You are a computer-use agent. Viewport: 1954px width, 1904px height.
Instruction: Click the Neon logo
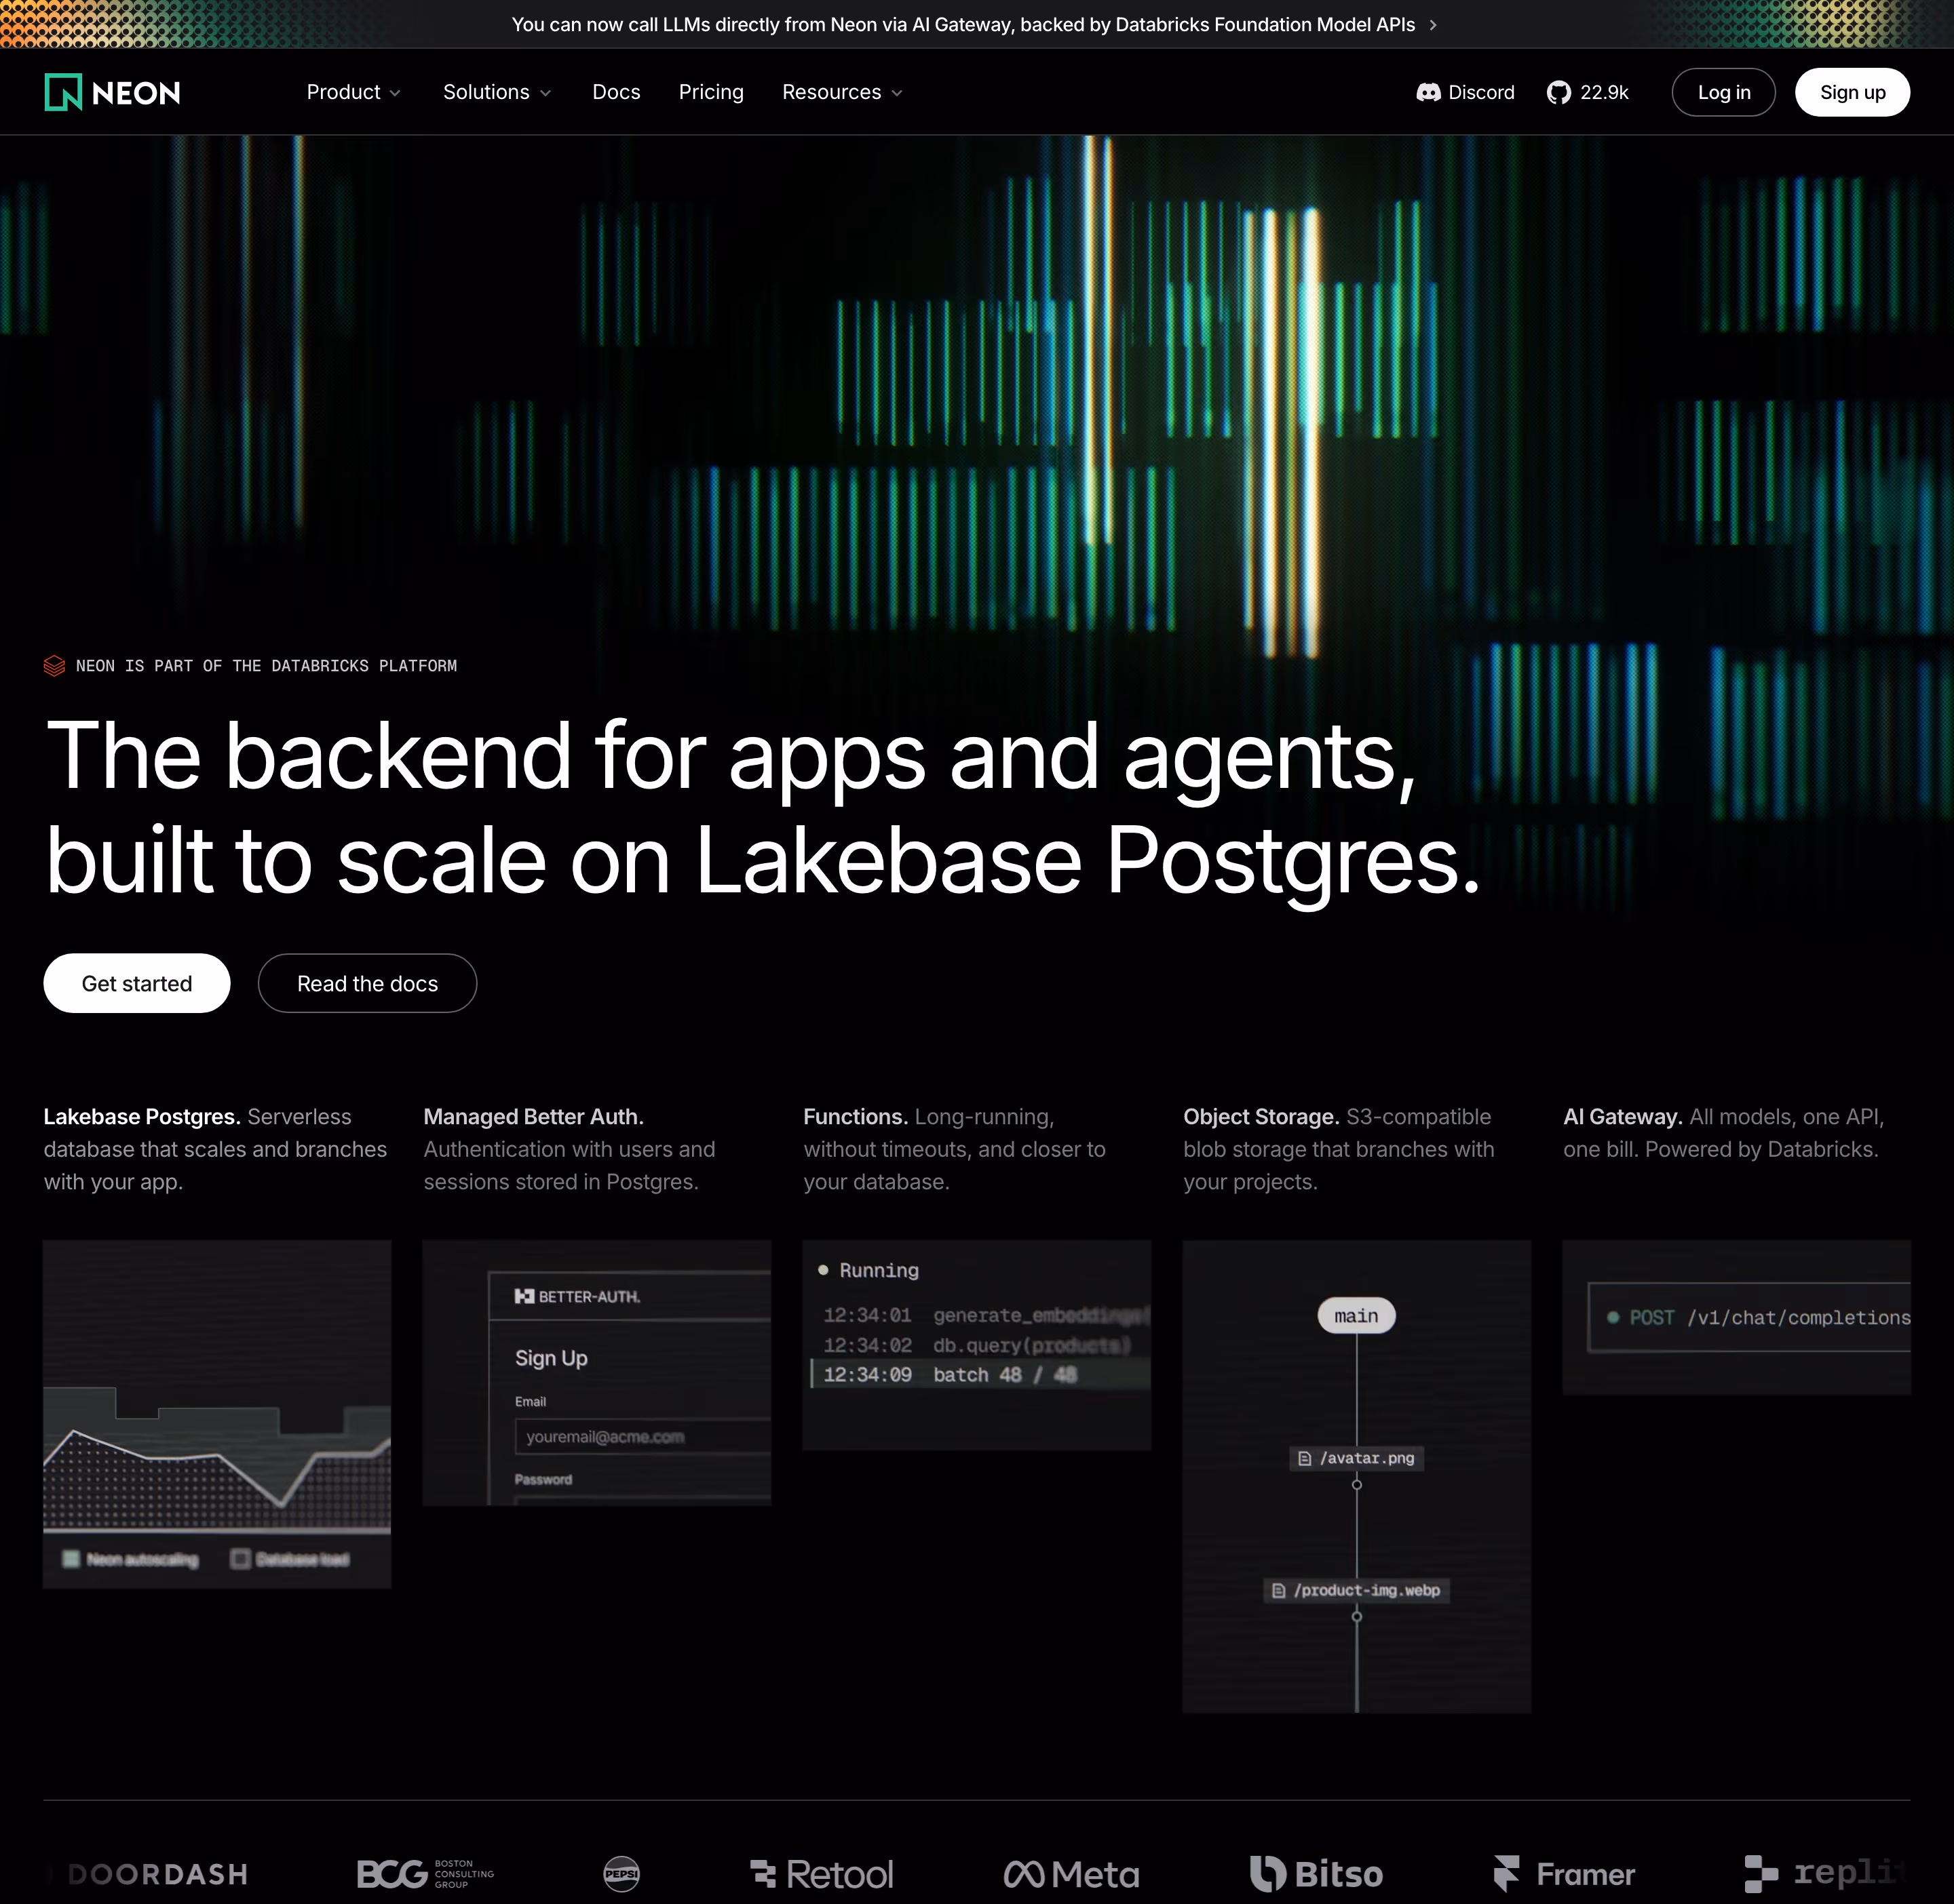coord(112,92)
